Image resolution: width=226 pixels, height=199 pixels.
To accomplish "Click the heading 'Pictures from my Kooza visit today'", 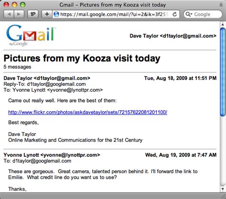I will tap(82, 58).
